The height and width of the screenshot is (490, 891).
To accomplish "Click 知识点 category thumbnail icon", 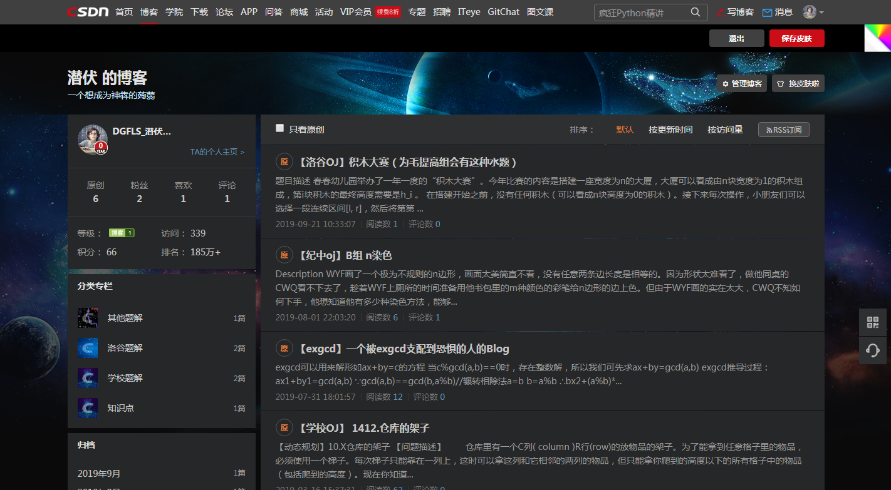I will pyautogui.click(x=87, y=408).
